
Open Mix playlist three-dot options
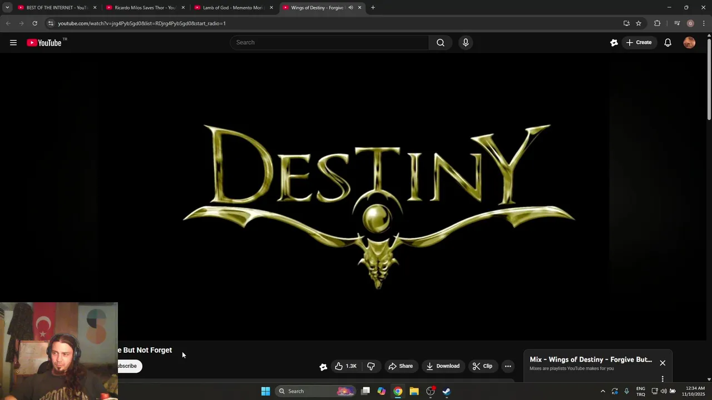click(x=662, y=379)
